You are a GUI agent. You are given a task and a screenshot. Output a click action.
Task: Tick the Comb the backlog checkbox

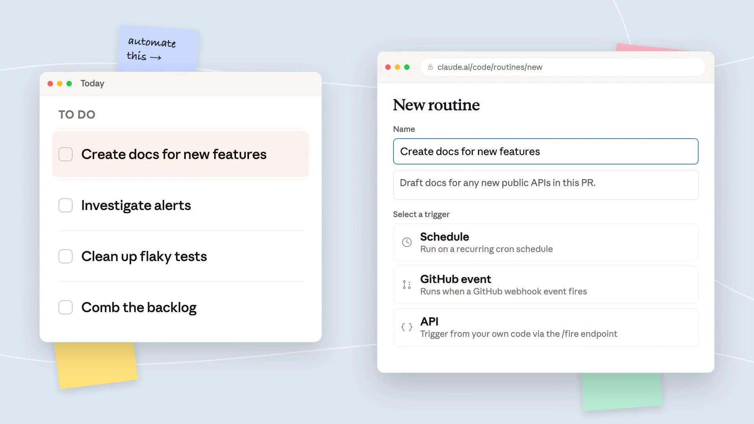click(66, 307)
